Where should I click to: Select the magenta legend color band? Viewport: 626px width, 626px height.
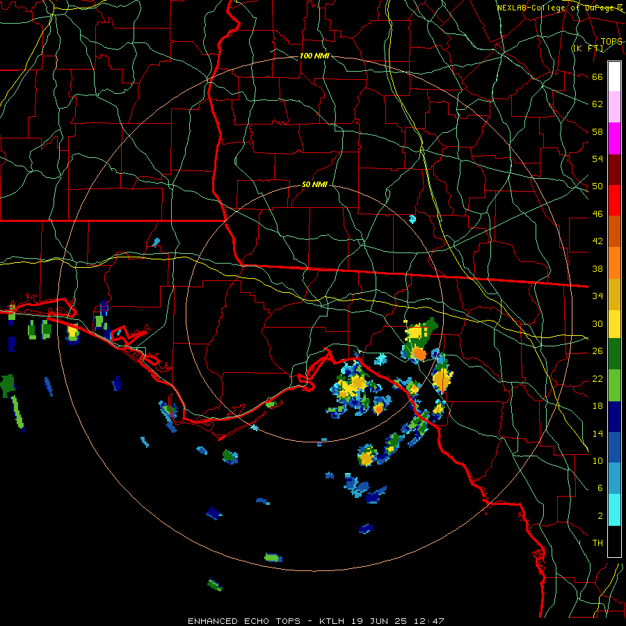pyautogui.click(x=614, y=138)
